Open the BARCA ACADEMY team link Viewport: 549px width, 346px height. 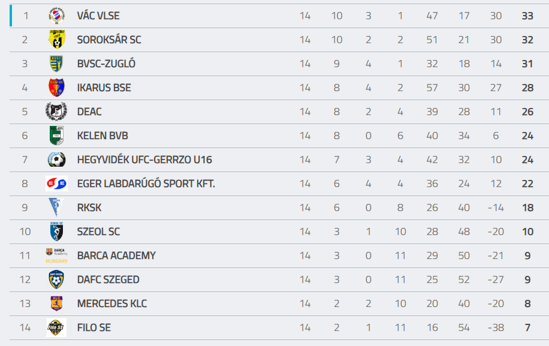point(116,255)
